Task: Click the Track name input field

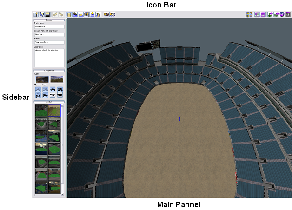Action: [x=49, y=26]
